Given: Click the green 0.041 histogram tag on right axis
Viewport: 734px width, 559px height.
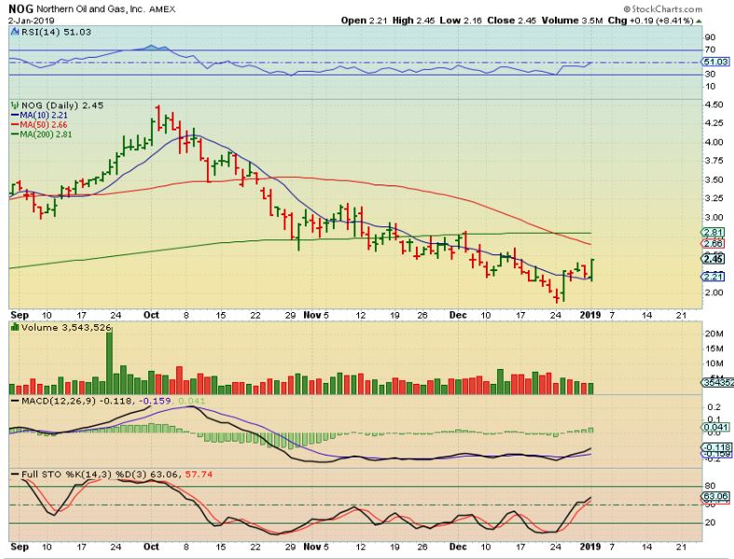Looking at the screenshot, I should pyautogui.click(x=714, y=427).
